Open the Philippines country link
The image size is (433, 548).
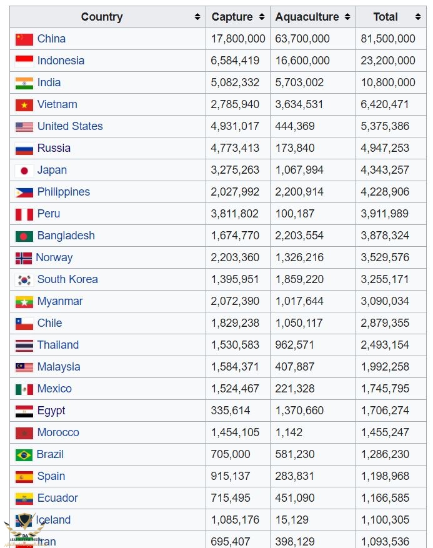click(63, 192)
